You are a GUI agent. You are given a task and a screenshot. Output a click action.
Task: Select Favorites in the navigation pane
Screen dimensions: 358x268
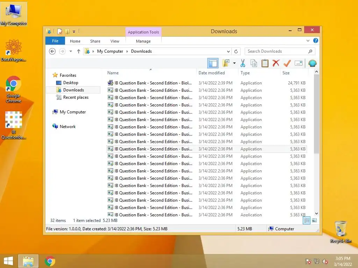(x=68, y=75)
